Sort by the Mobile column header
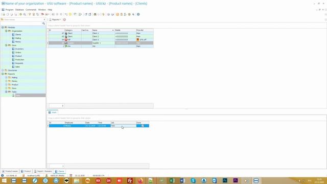 pos(125,30)
